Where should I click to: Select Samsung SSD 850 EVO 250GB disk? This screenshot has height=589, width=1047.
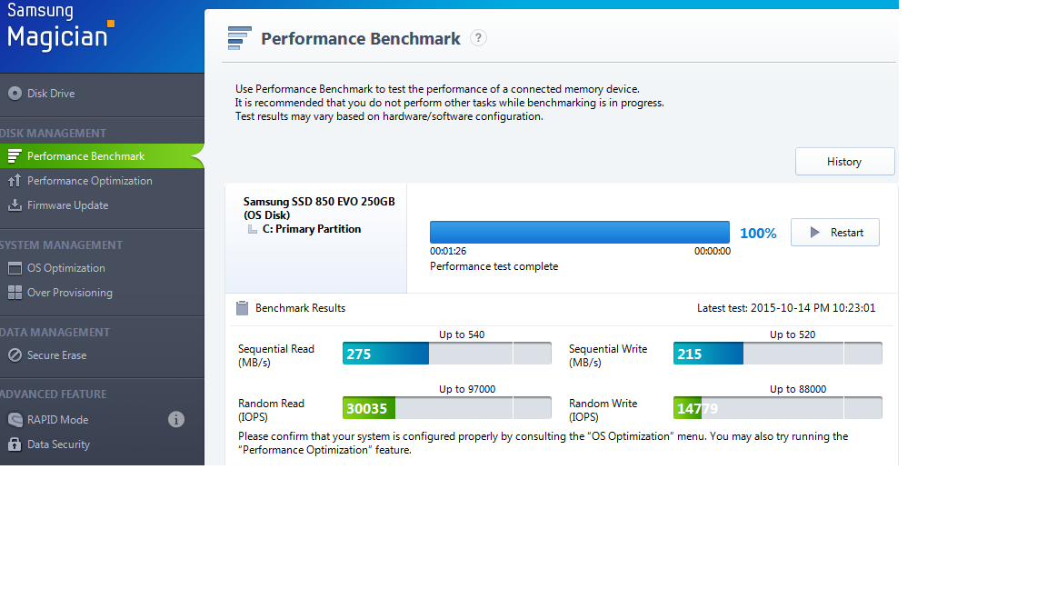click(x=319, y=207)
